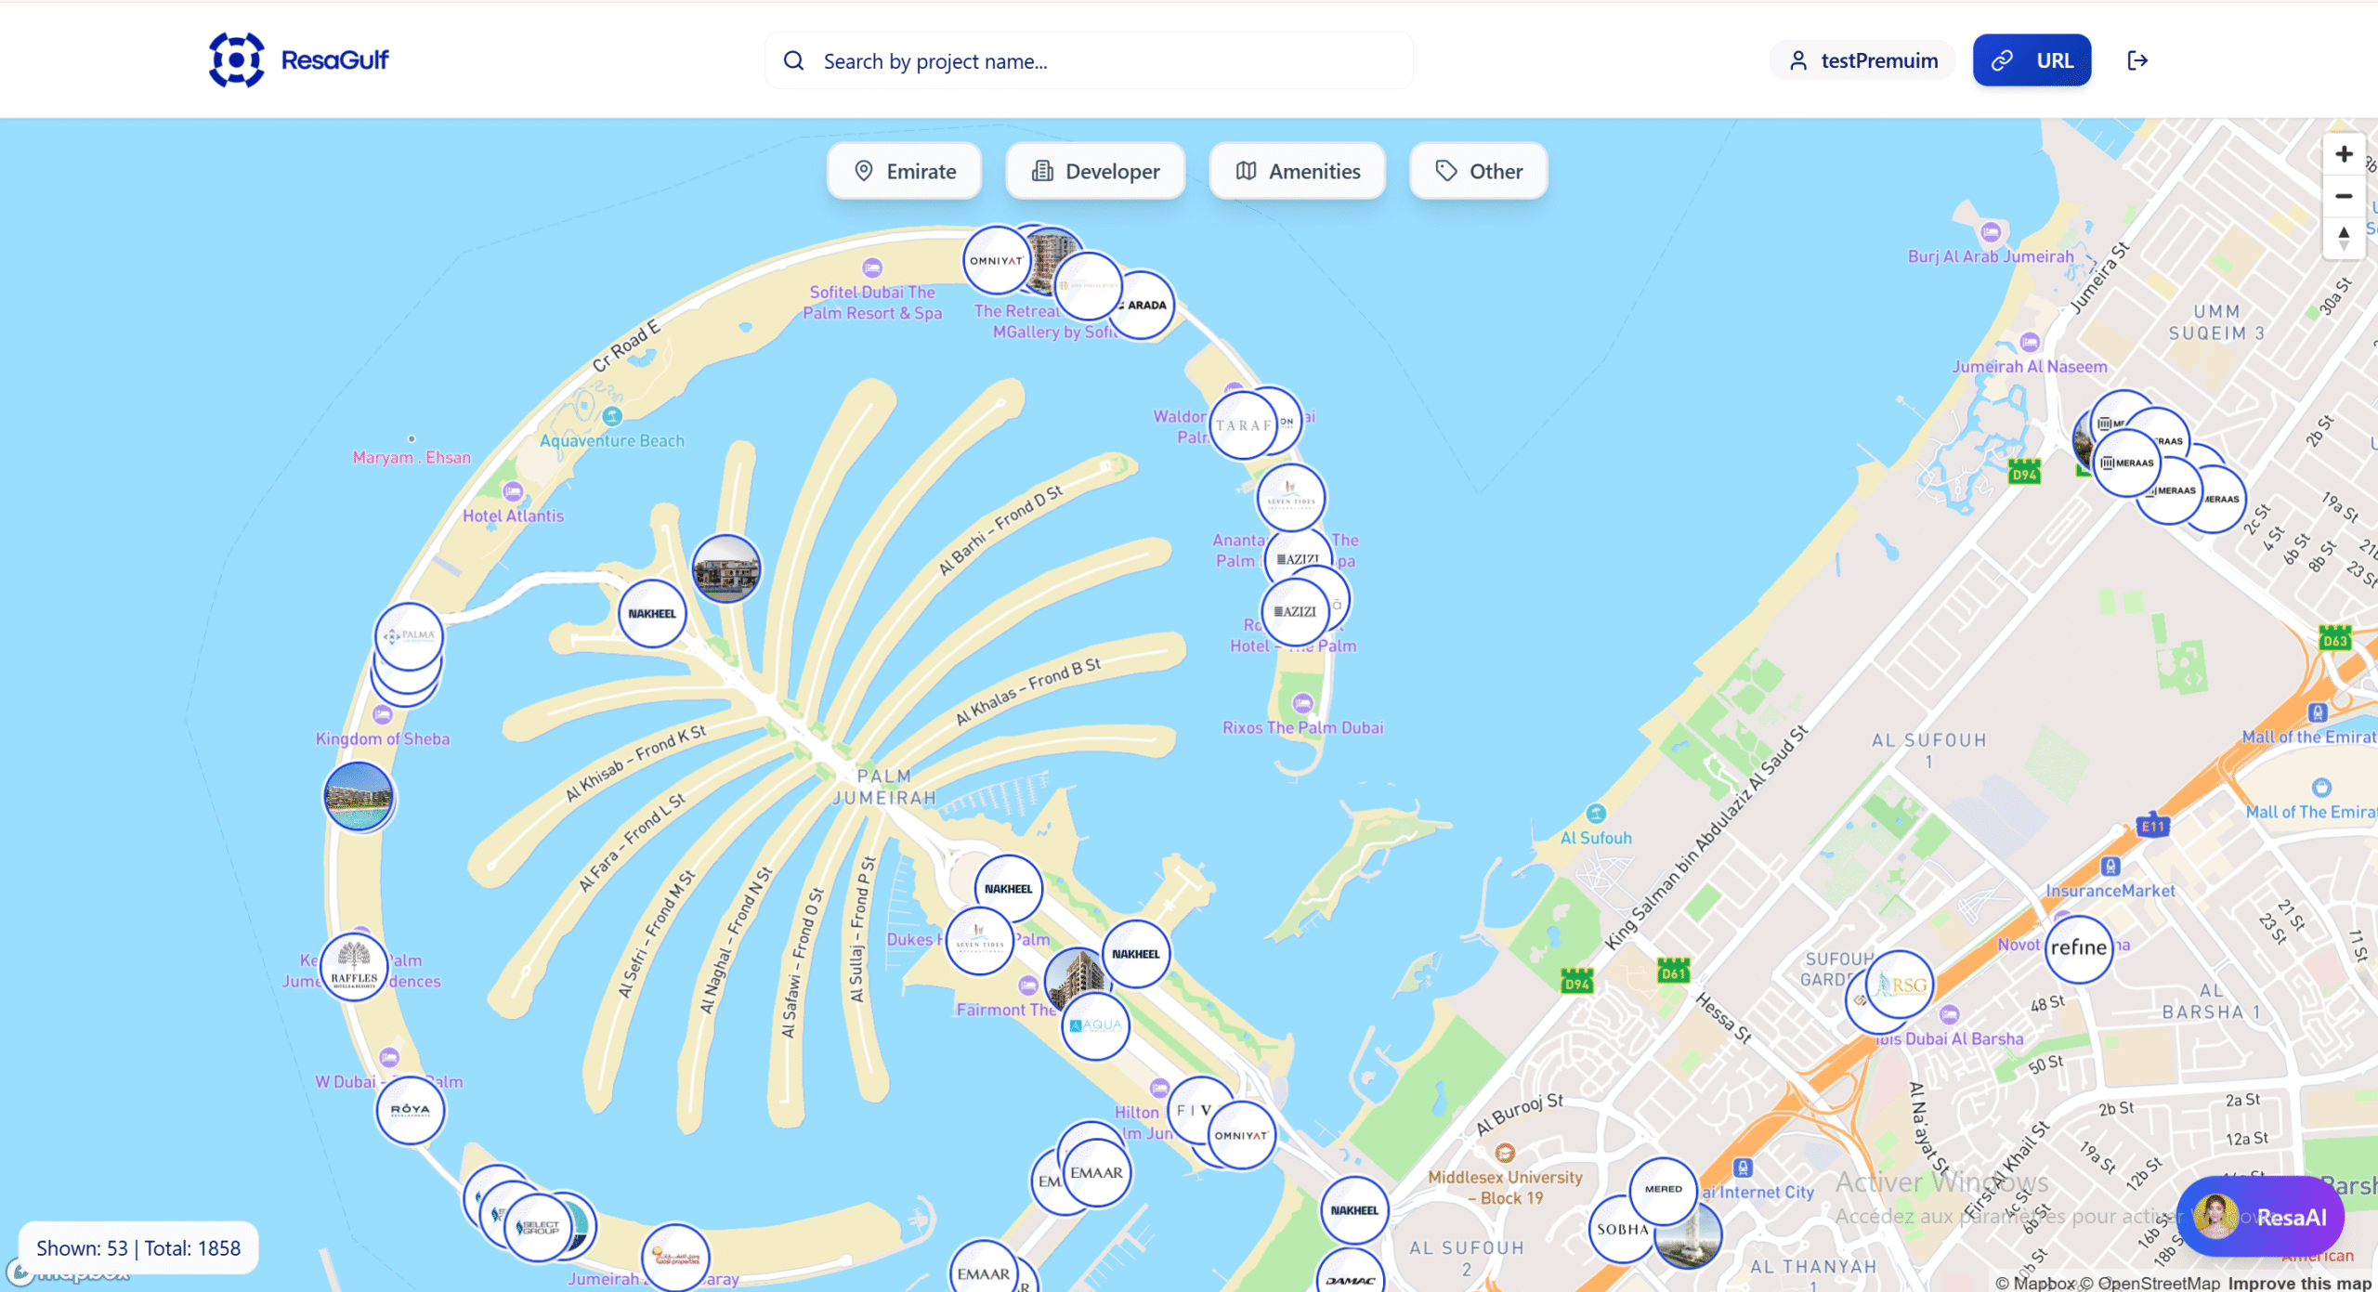Screen dimensions: 2378x1292
Task: Click the ROYA project marker
Action: pyautogui.click(x=411, y=1110)
